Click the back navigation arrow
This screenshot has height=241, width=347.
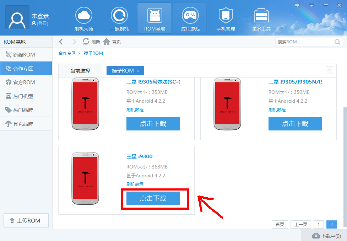click(x=61, y=42)
